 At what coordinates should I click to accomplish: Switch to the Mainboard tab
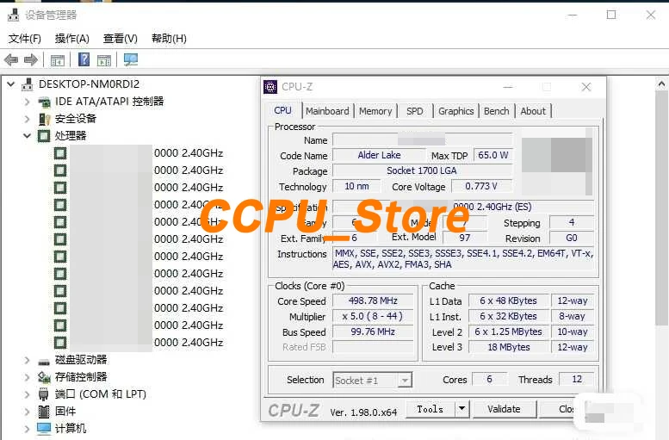pos(327,111)
